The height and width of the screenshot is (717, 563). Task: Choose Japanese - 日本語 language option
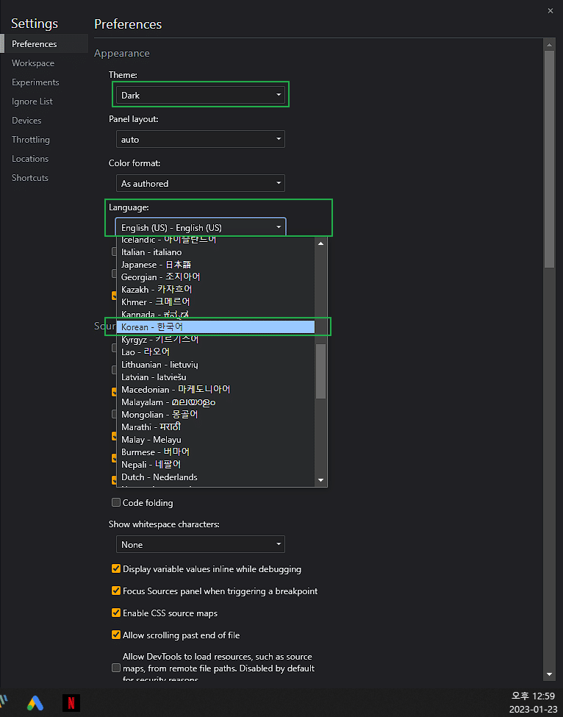215,265
